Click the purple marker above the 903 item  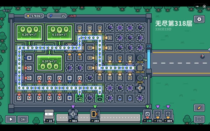pyautogui.click(x=73, y=107)
